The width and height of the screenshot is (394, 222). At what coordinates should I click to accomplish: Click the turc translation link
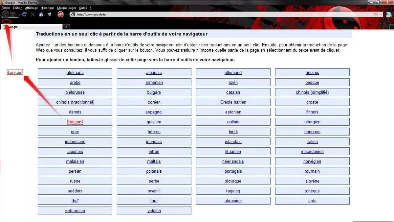[x=154, y=201]
